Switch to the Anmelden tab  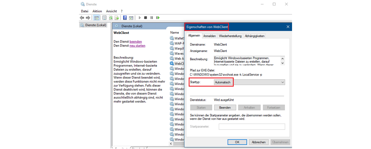[210, 36]
